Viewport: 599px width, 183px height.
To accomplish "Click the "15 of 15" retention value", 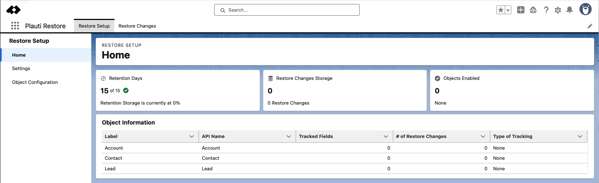I will [110, 91].
